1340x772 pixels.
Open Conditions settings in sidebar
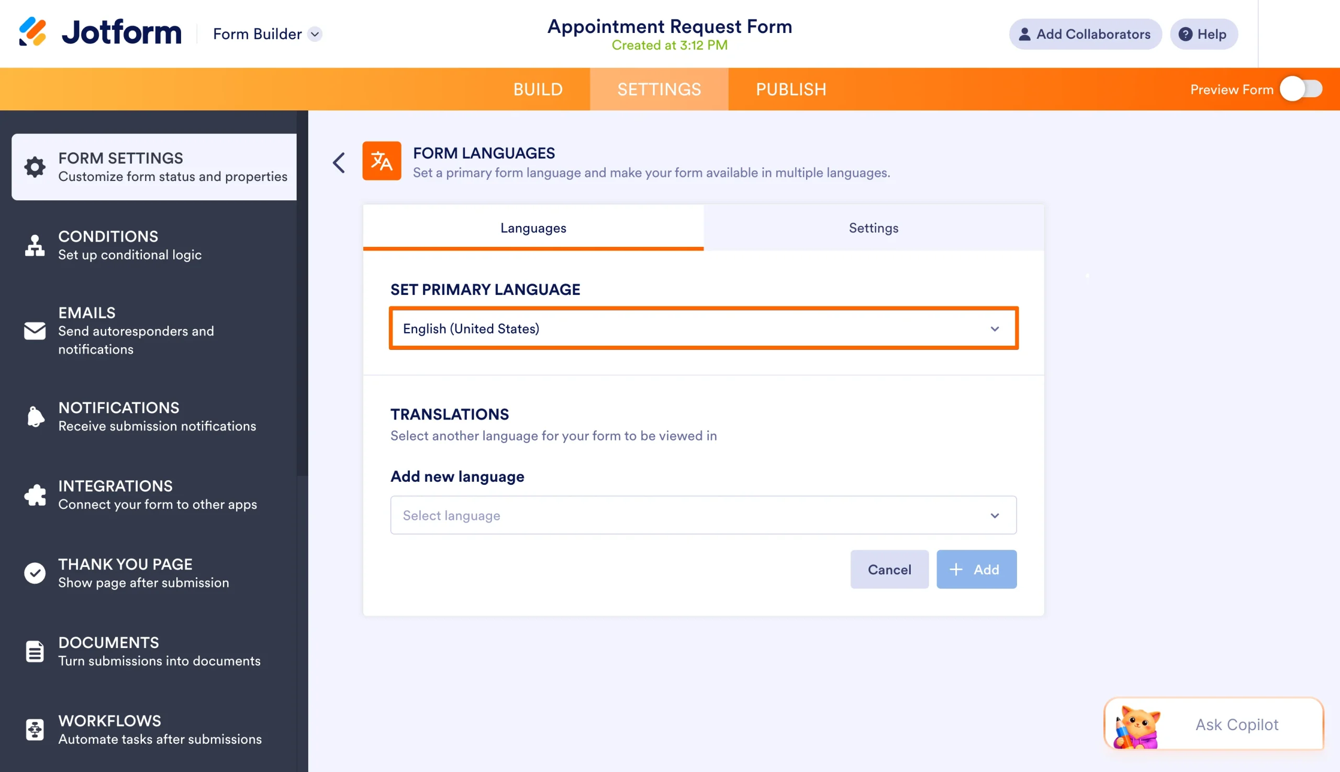[154, 245]
